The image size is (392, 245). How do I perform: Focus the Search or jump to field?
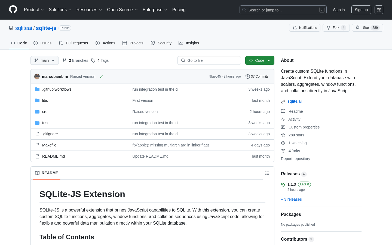click(x=283, y=10)
